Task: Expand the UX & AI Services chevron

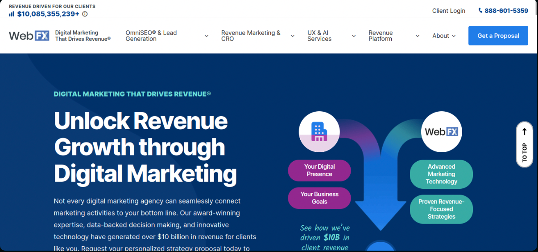Action: point(354,36)
